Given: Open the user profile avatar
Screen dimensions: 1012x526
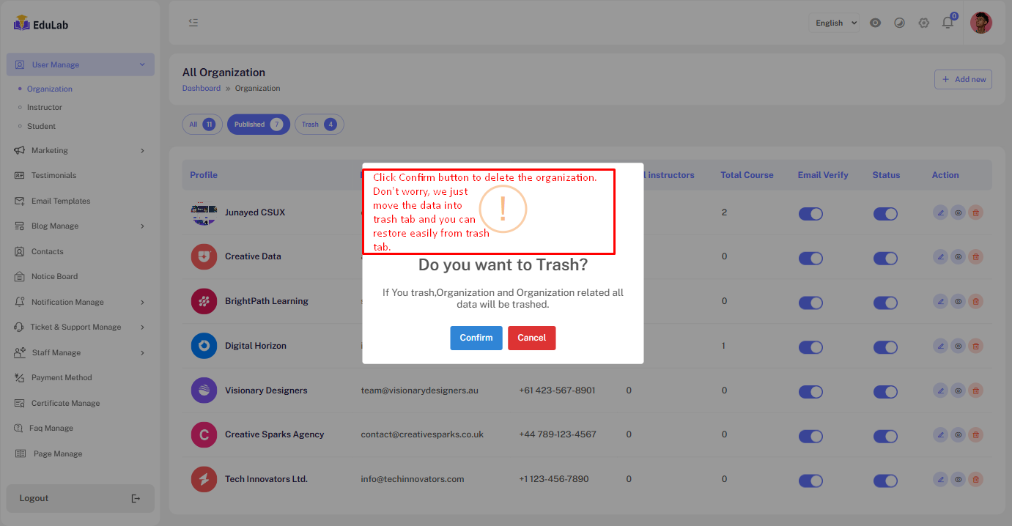Looking at the screenshot, I should [980, 23].
